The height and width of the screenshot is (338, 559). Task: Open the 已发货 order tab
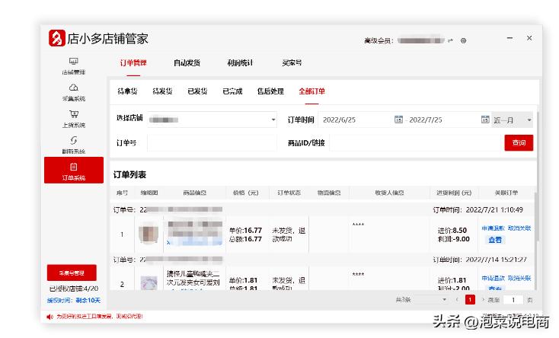pos(197,91)
